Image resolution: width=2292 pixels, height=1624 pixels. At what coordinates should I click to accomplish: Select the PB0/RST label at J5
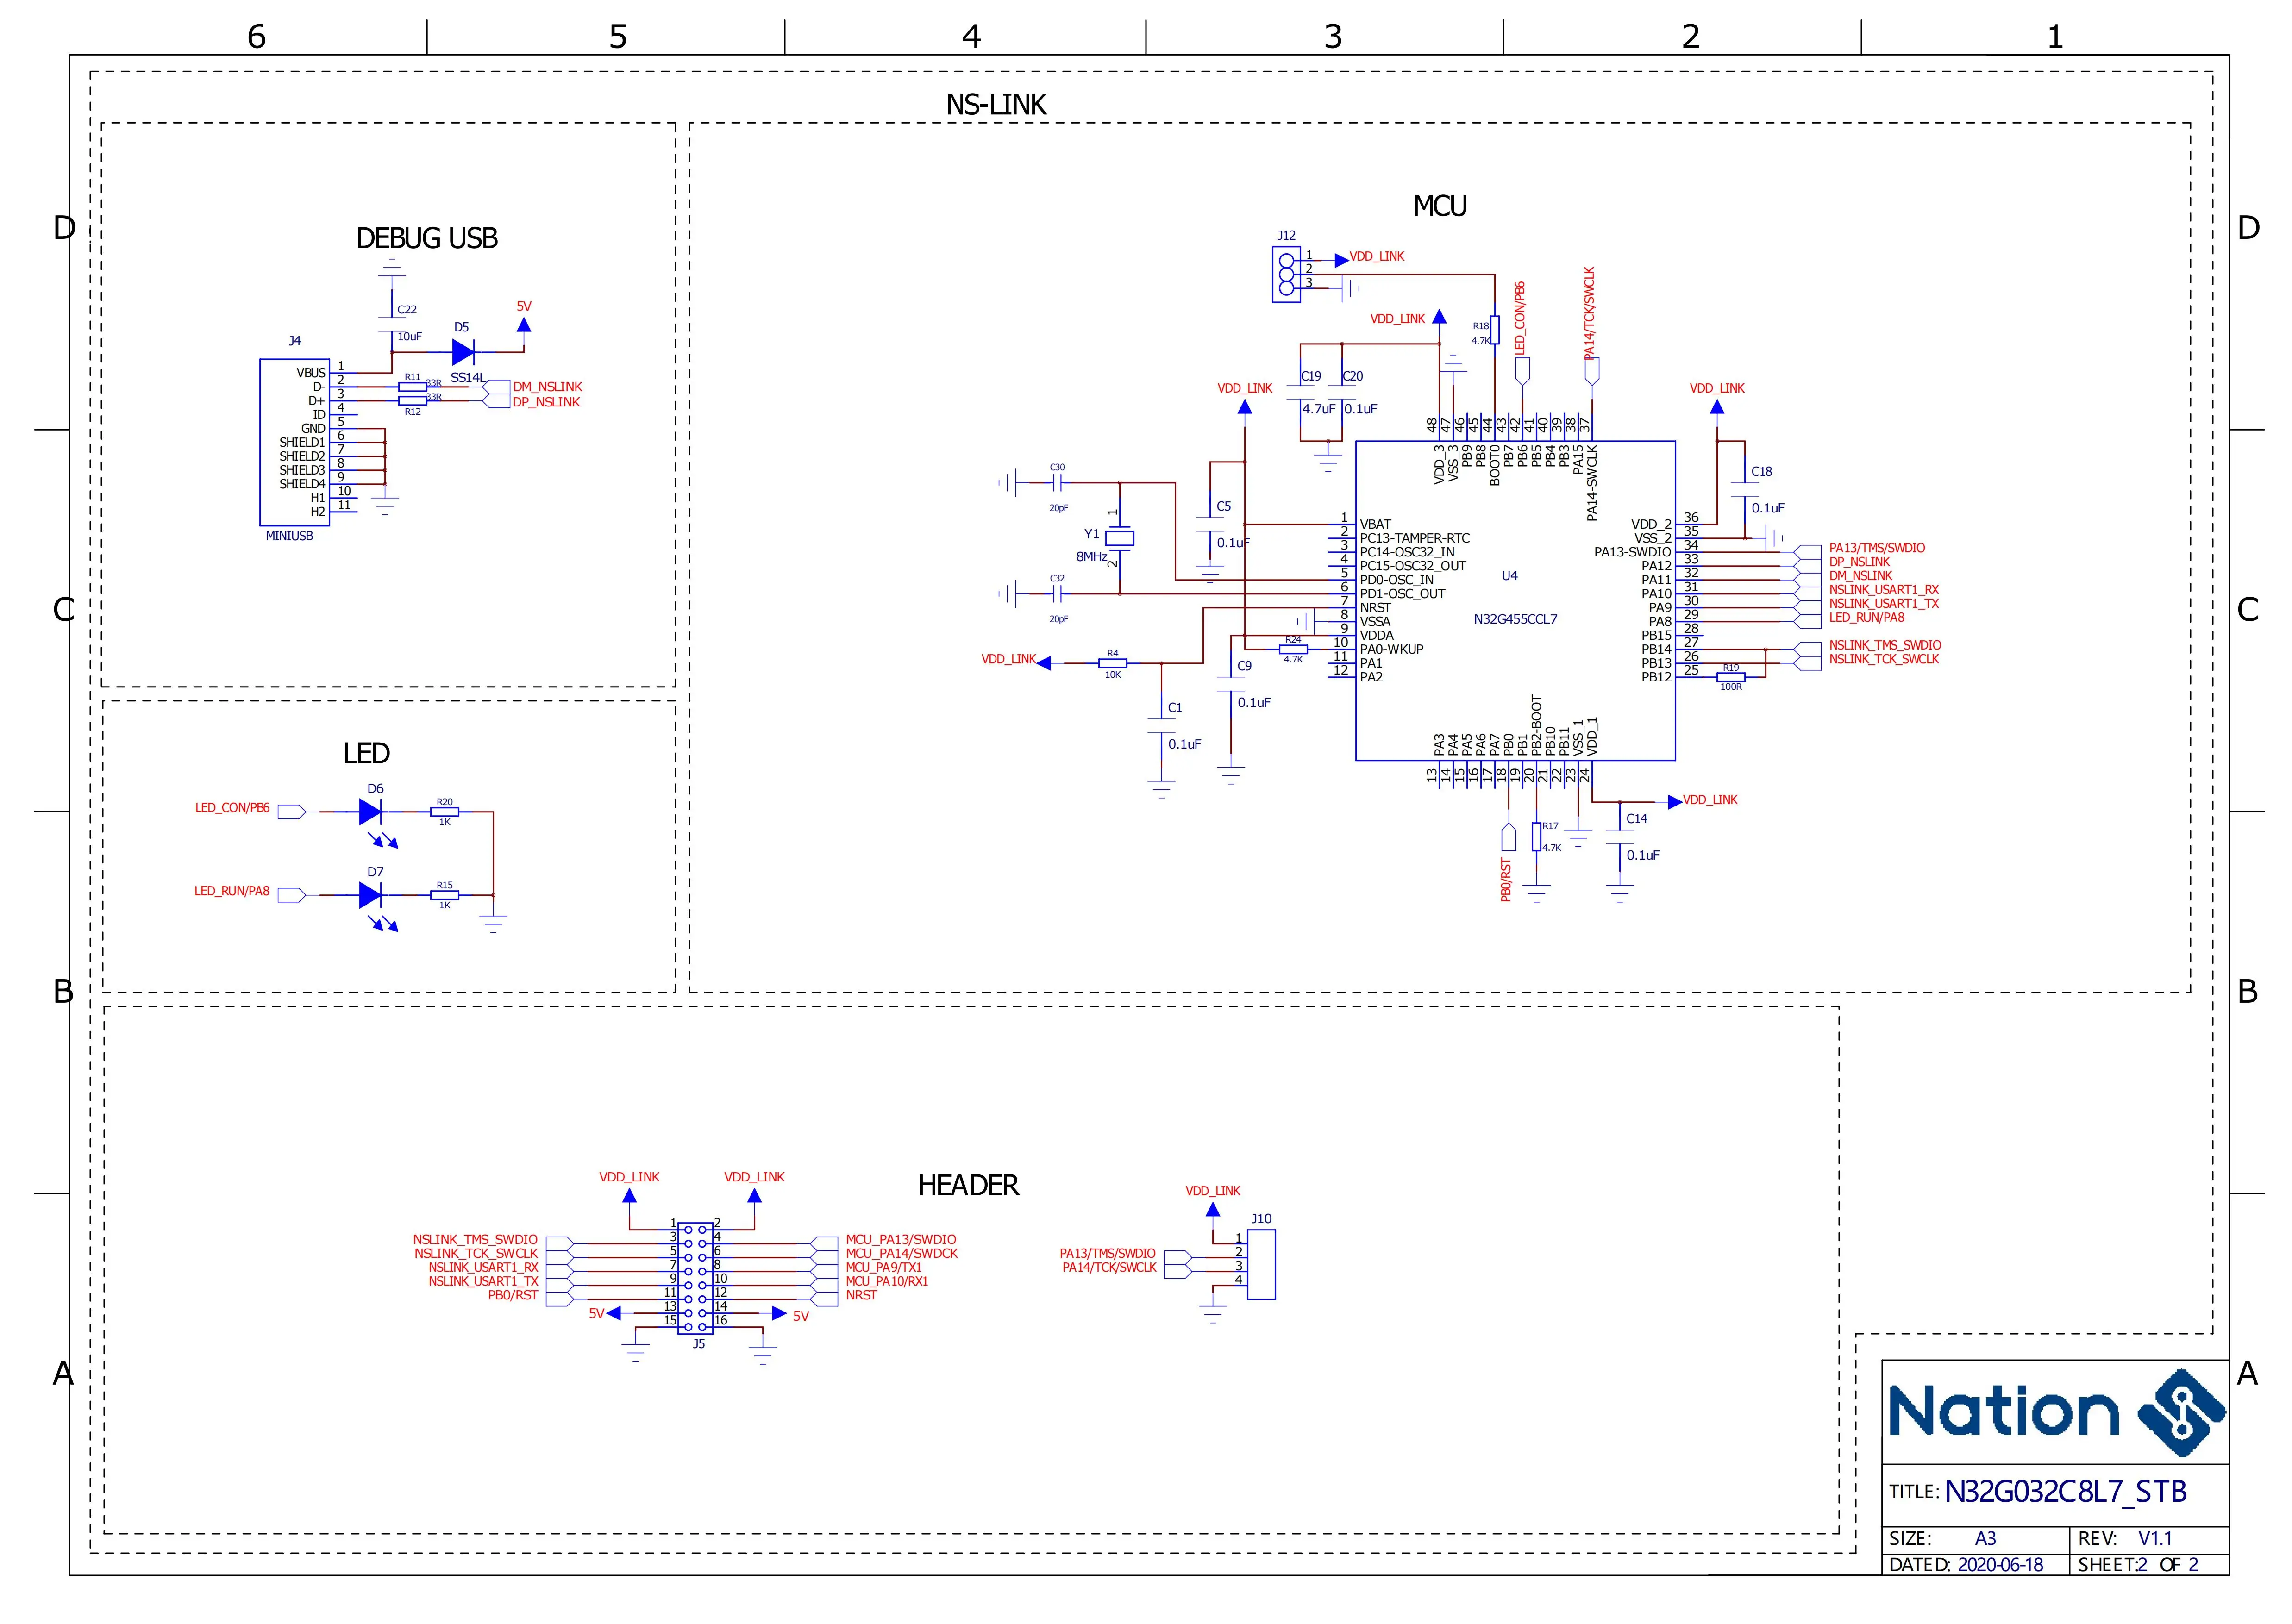pyautogui.click(x=513, y=1295)
